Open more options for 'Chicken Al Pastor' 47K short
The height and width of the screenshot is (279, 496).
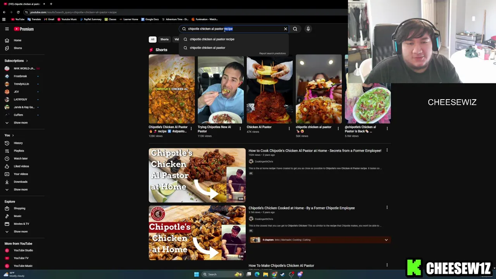289,129
